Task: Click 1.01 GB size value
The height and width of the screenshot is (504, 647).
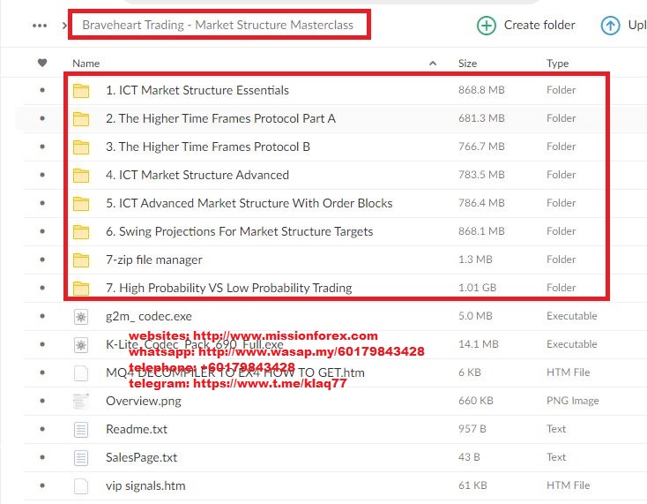Action: [x=478, y=288]
